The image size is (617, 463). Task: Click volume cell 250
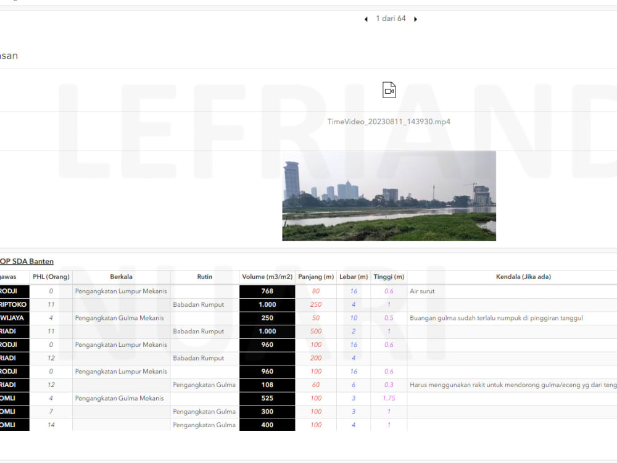(267, 318)
